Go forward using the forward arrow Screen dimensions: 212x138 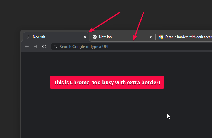(36, 47)
